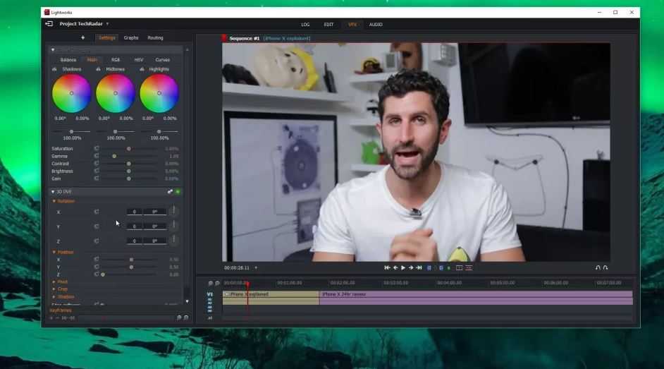Collapse the 3D DVE effect section

pyautogui.click(x=53, y=192)
